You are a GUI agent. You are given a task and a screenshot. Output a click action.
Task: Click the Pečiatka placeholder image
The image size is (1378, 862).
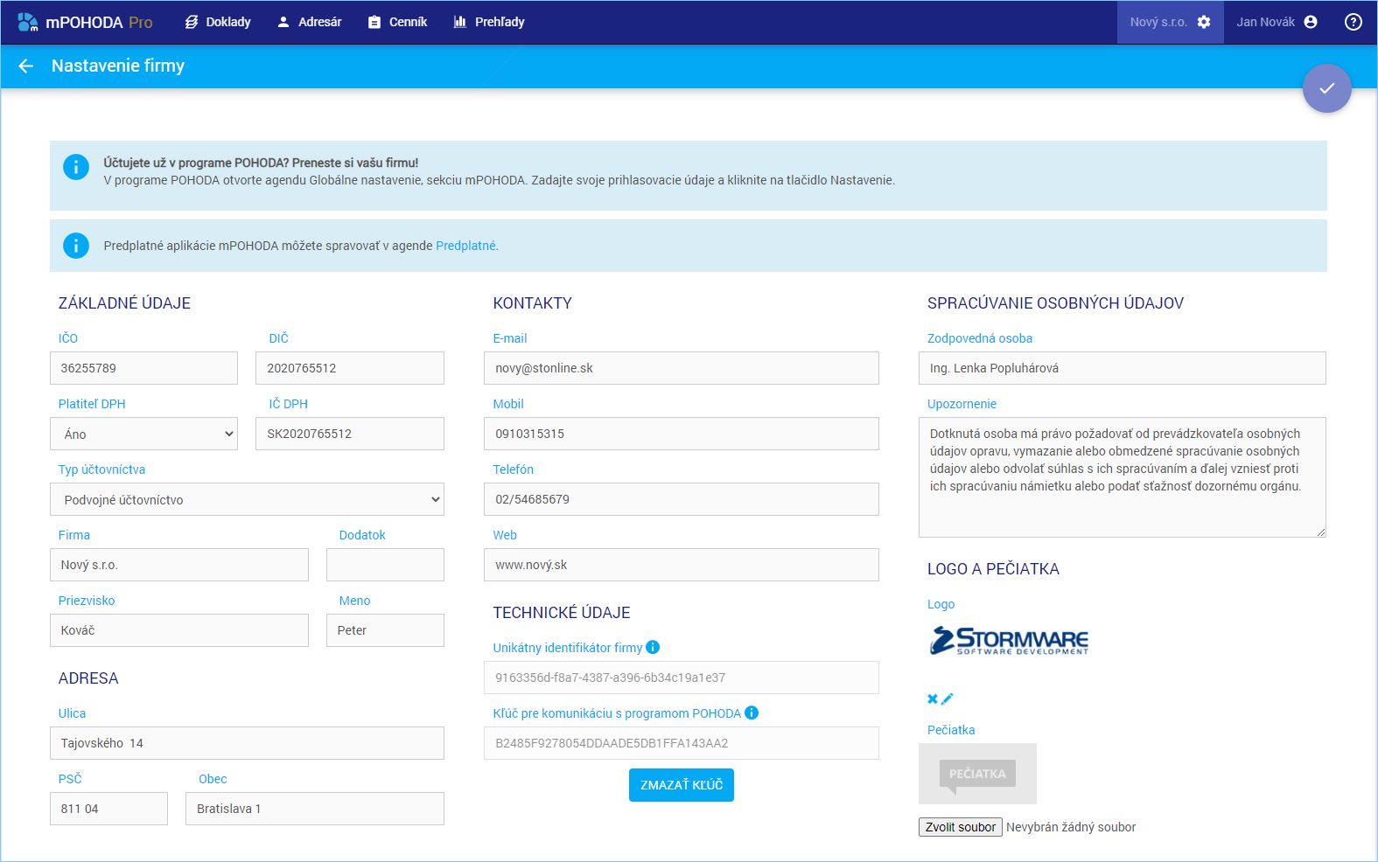click(977, 774)
